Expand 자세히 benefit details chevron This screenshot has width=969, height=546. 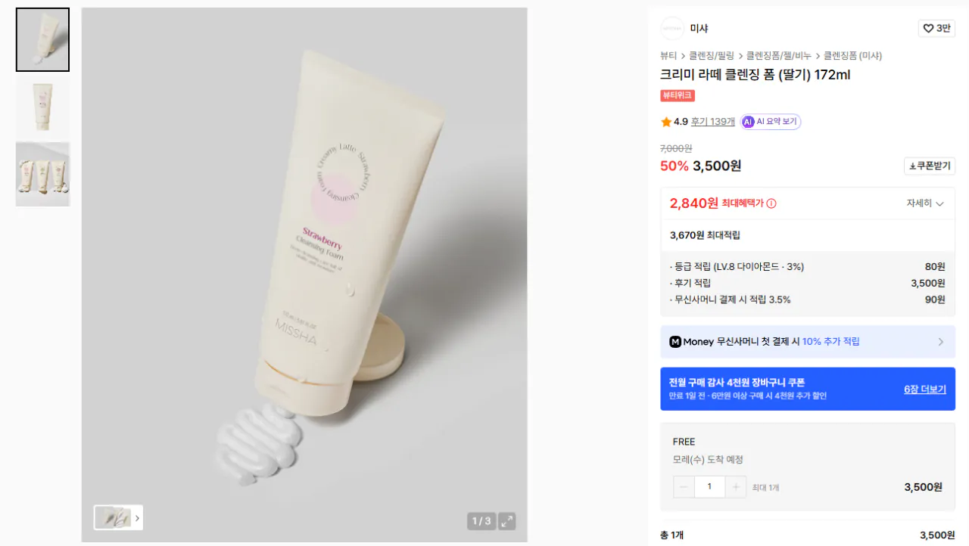pyautogui.click(x=940, y=203)
